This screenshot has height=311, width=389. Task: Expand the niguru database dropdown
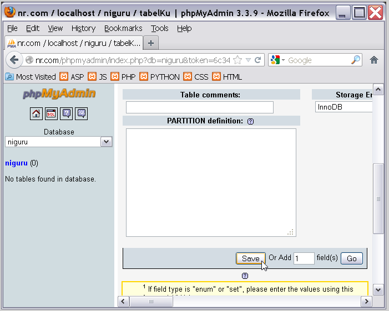(106, 142)
